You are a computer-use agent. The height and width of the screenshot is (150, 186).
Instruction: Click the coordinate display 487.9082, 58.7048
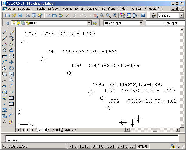35,146
